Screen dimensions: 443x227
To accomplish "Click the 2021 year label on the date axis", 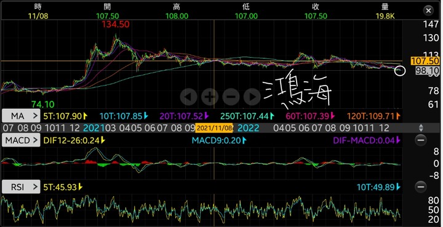I will 94,128.
